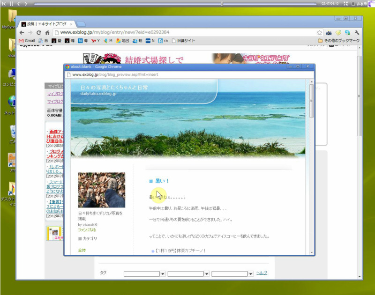Viewport: 375px width, 295px height.
Task: Jump to start of video playback
Action: [x=4, y=4]
